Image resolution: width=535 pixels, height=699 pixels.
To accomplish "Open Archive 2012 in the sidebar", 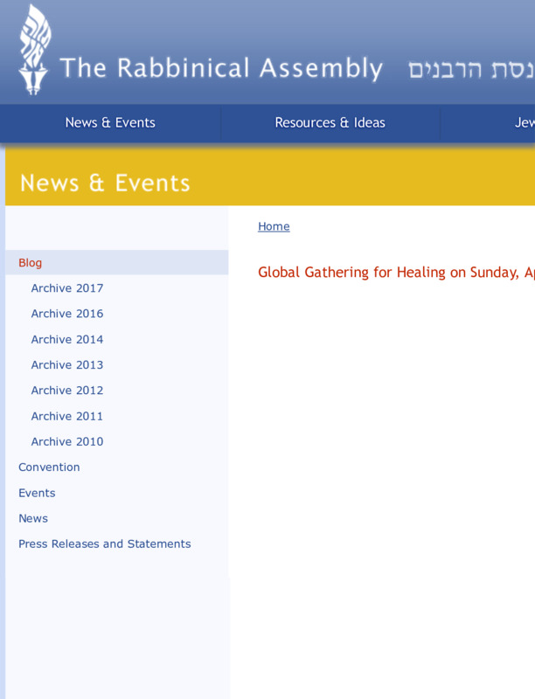I will [67, 391].
